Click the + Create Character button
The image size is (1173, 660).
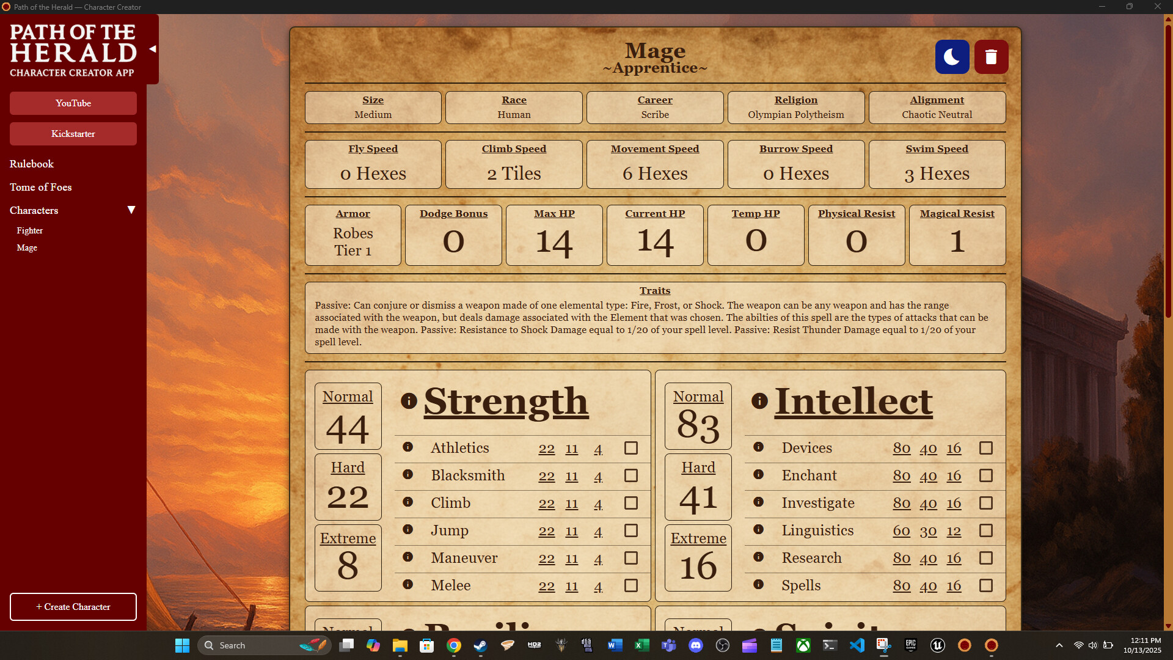coord(73,606)
